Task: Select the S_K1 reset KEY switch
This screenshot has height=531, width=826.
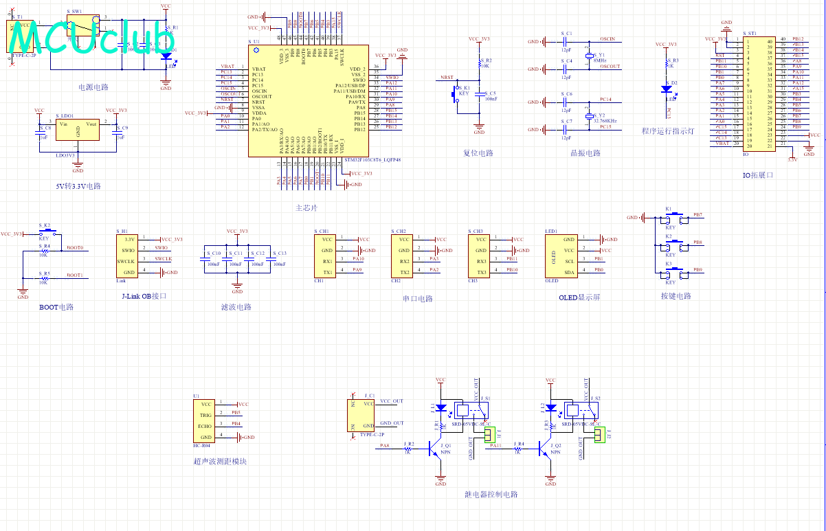Action: (455, 93)
